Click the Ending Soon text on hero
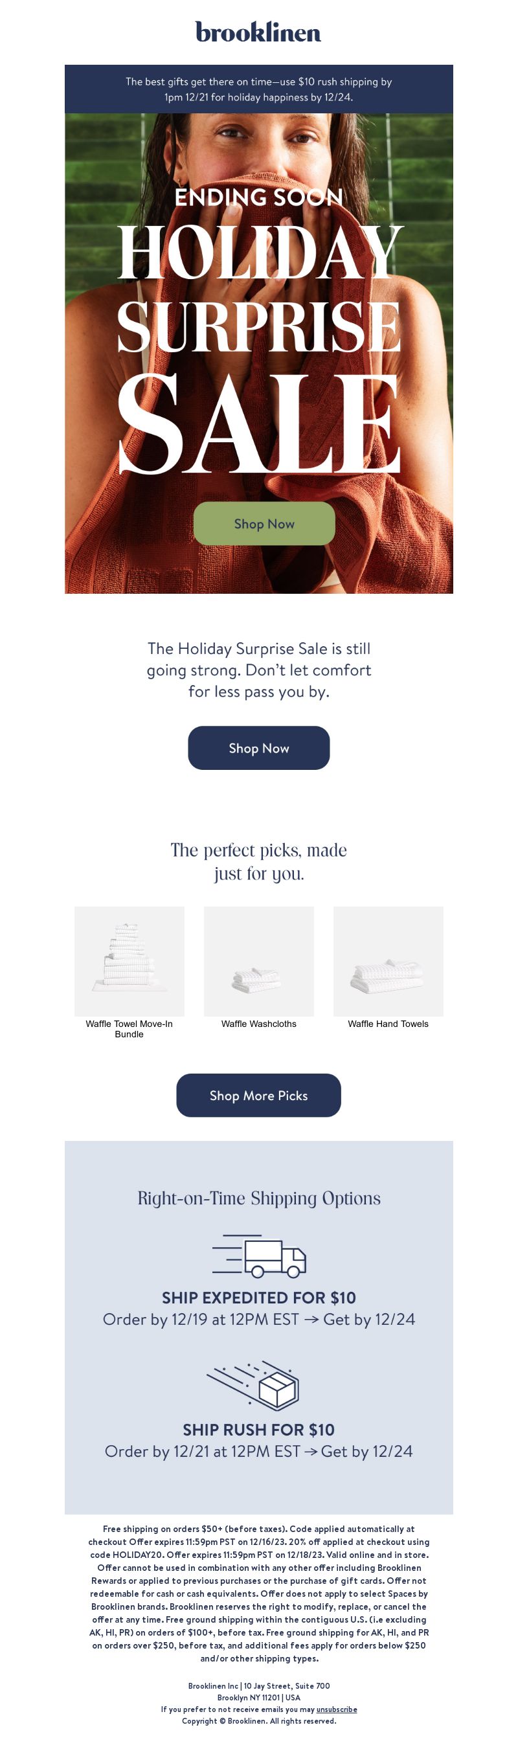The width and height of the screenshot is (518, 1747). point(259,197)
